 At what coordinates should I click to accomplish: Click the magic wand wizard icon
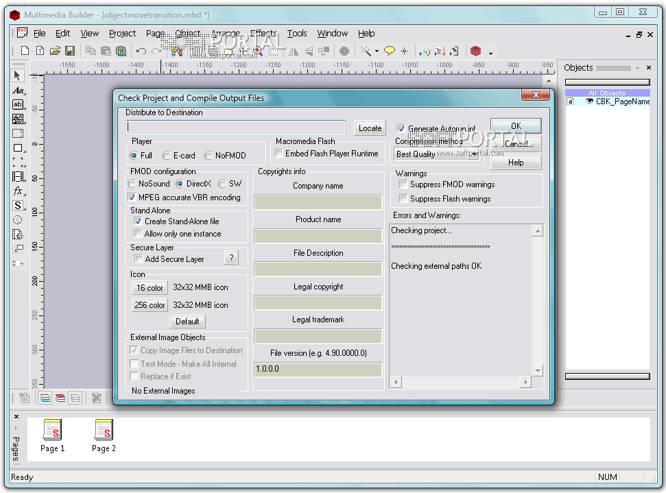pos(366,51)
